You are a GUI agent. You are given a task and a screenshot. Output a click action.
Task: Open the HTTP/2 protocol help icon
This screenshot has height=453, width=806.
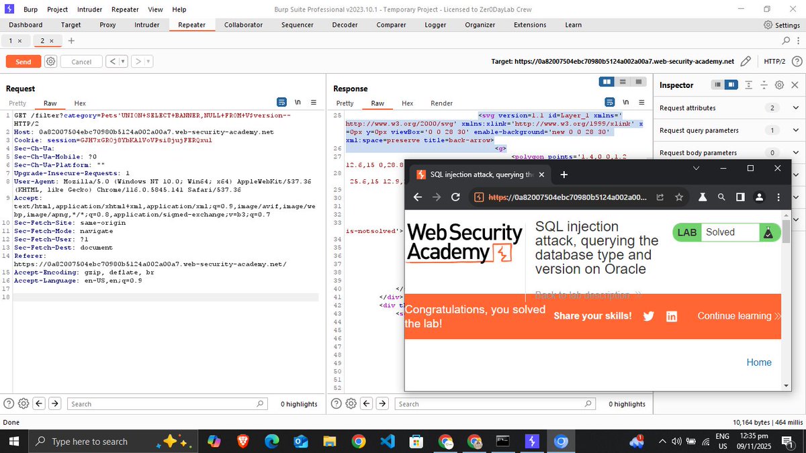(x=796, y=61)
